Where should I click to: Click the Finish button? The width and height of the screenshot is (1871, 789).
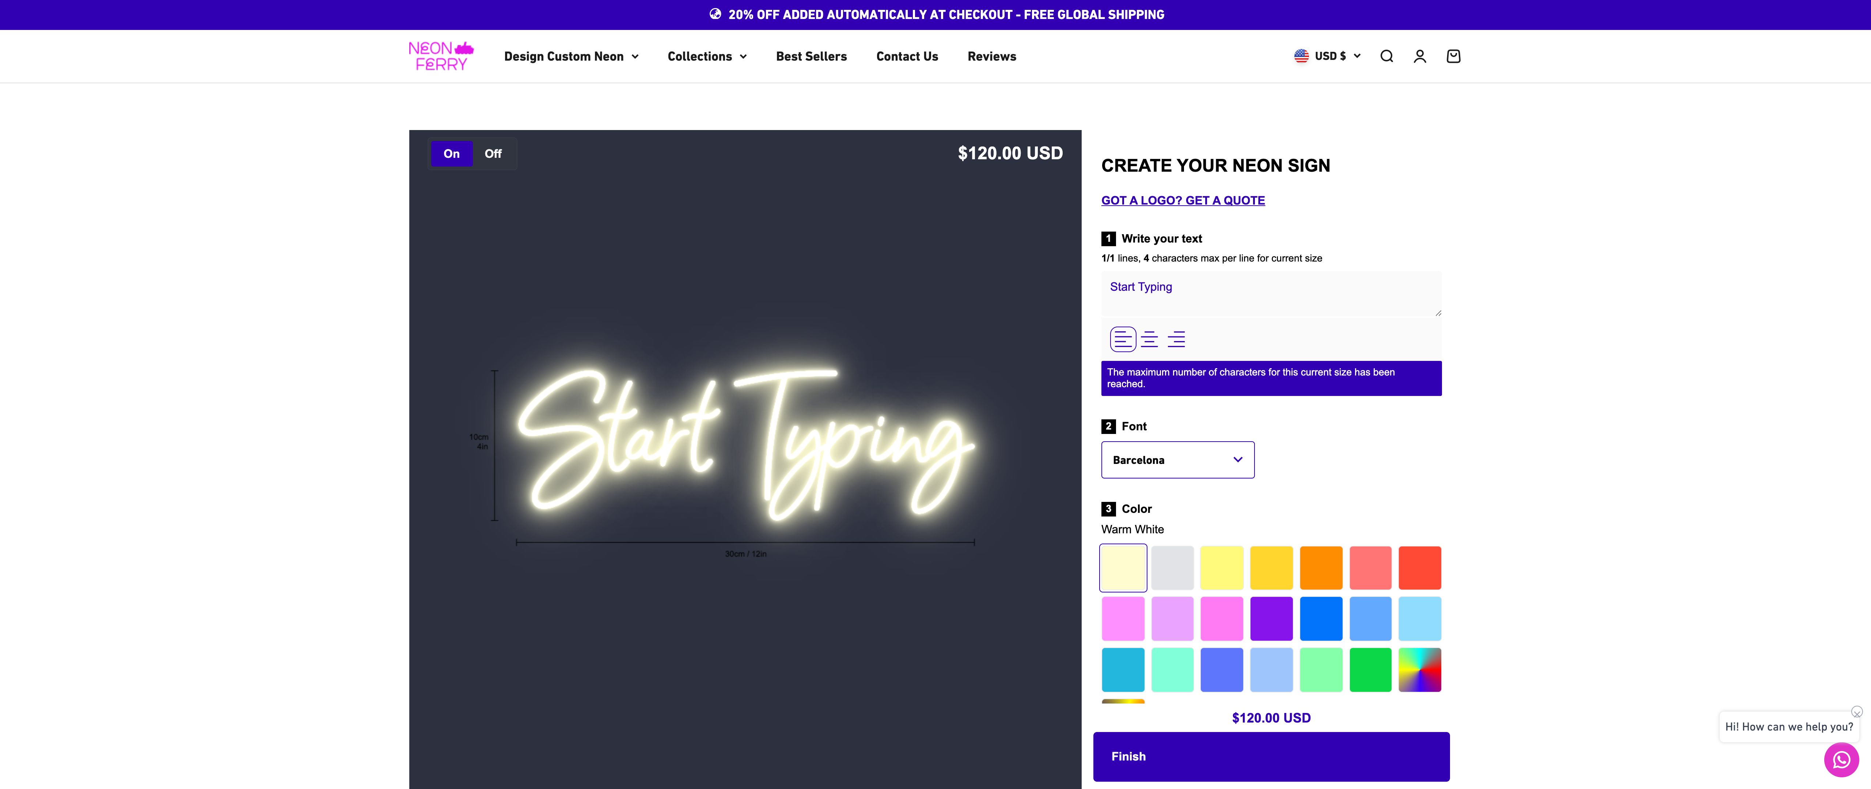click(1270, 756)
